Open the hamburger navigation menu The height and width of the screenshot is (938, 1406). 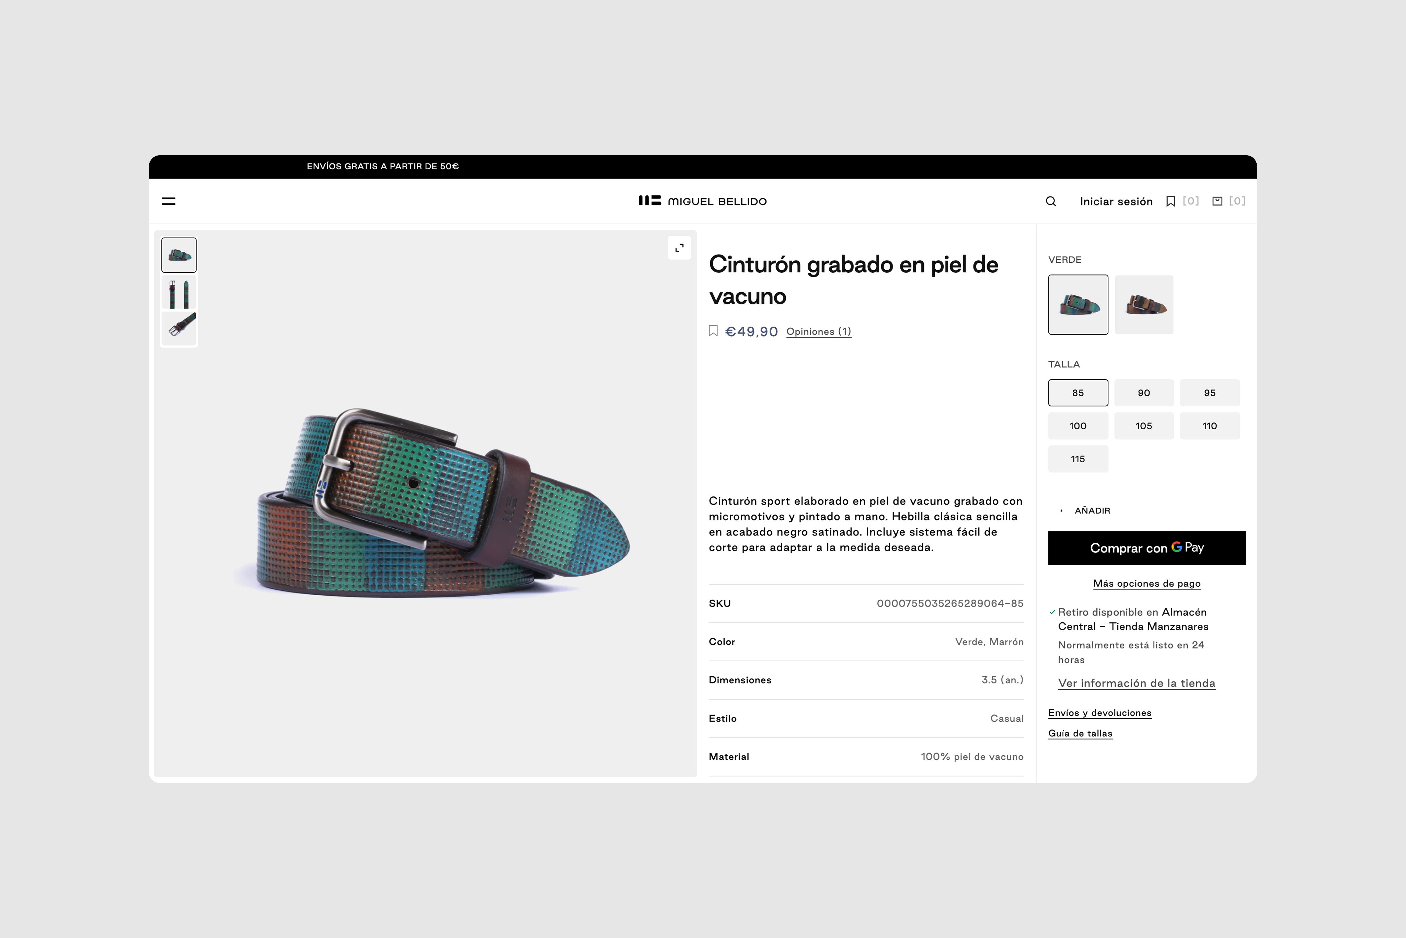pos(169,201)
